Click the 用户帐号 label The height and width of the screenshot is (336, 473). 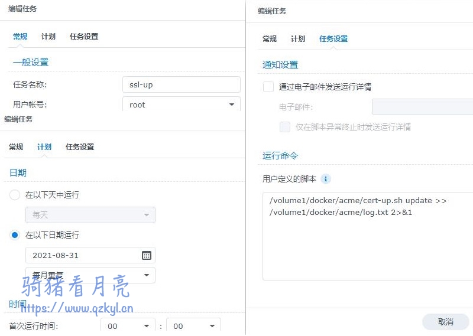click(x=30, y=105)
